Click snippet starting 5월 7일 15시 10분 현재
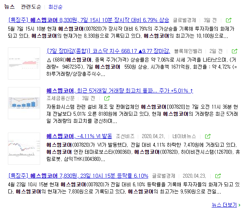The height and width of the screenshot is (211, 252). [x=121, y=32]
